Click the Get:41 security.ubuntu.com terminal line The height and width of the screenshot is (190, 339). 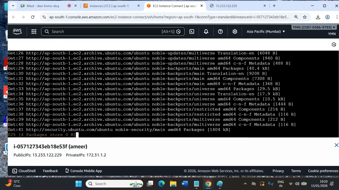[119, 130]
